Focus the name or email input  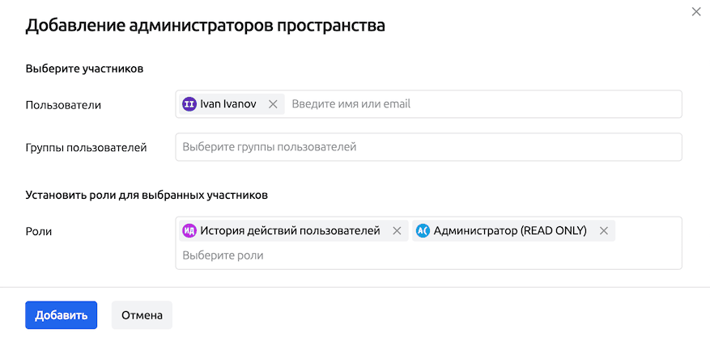coord(482,104)
